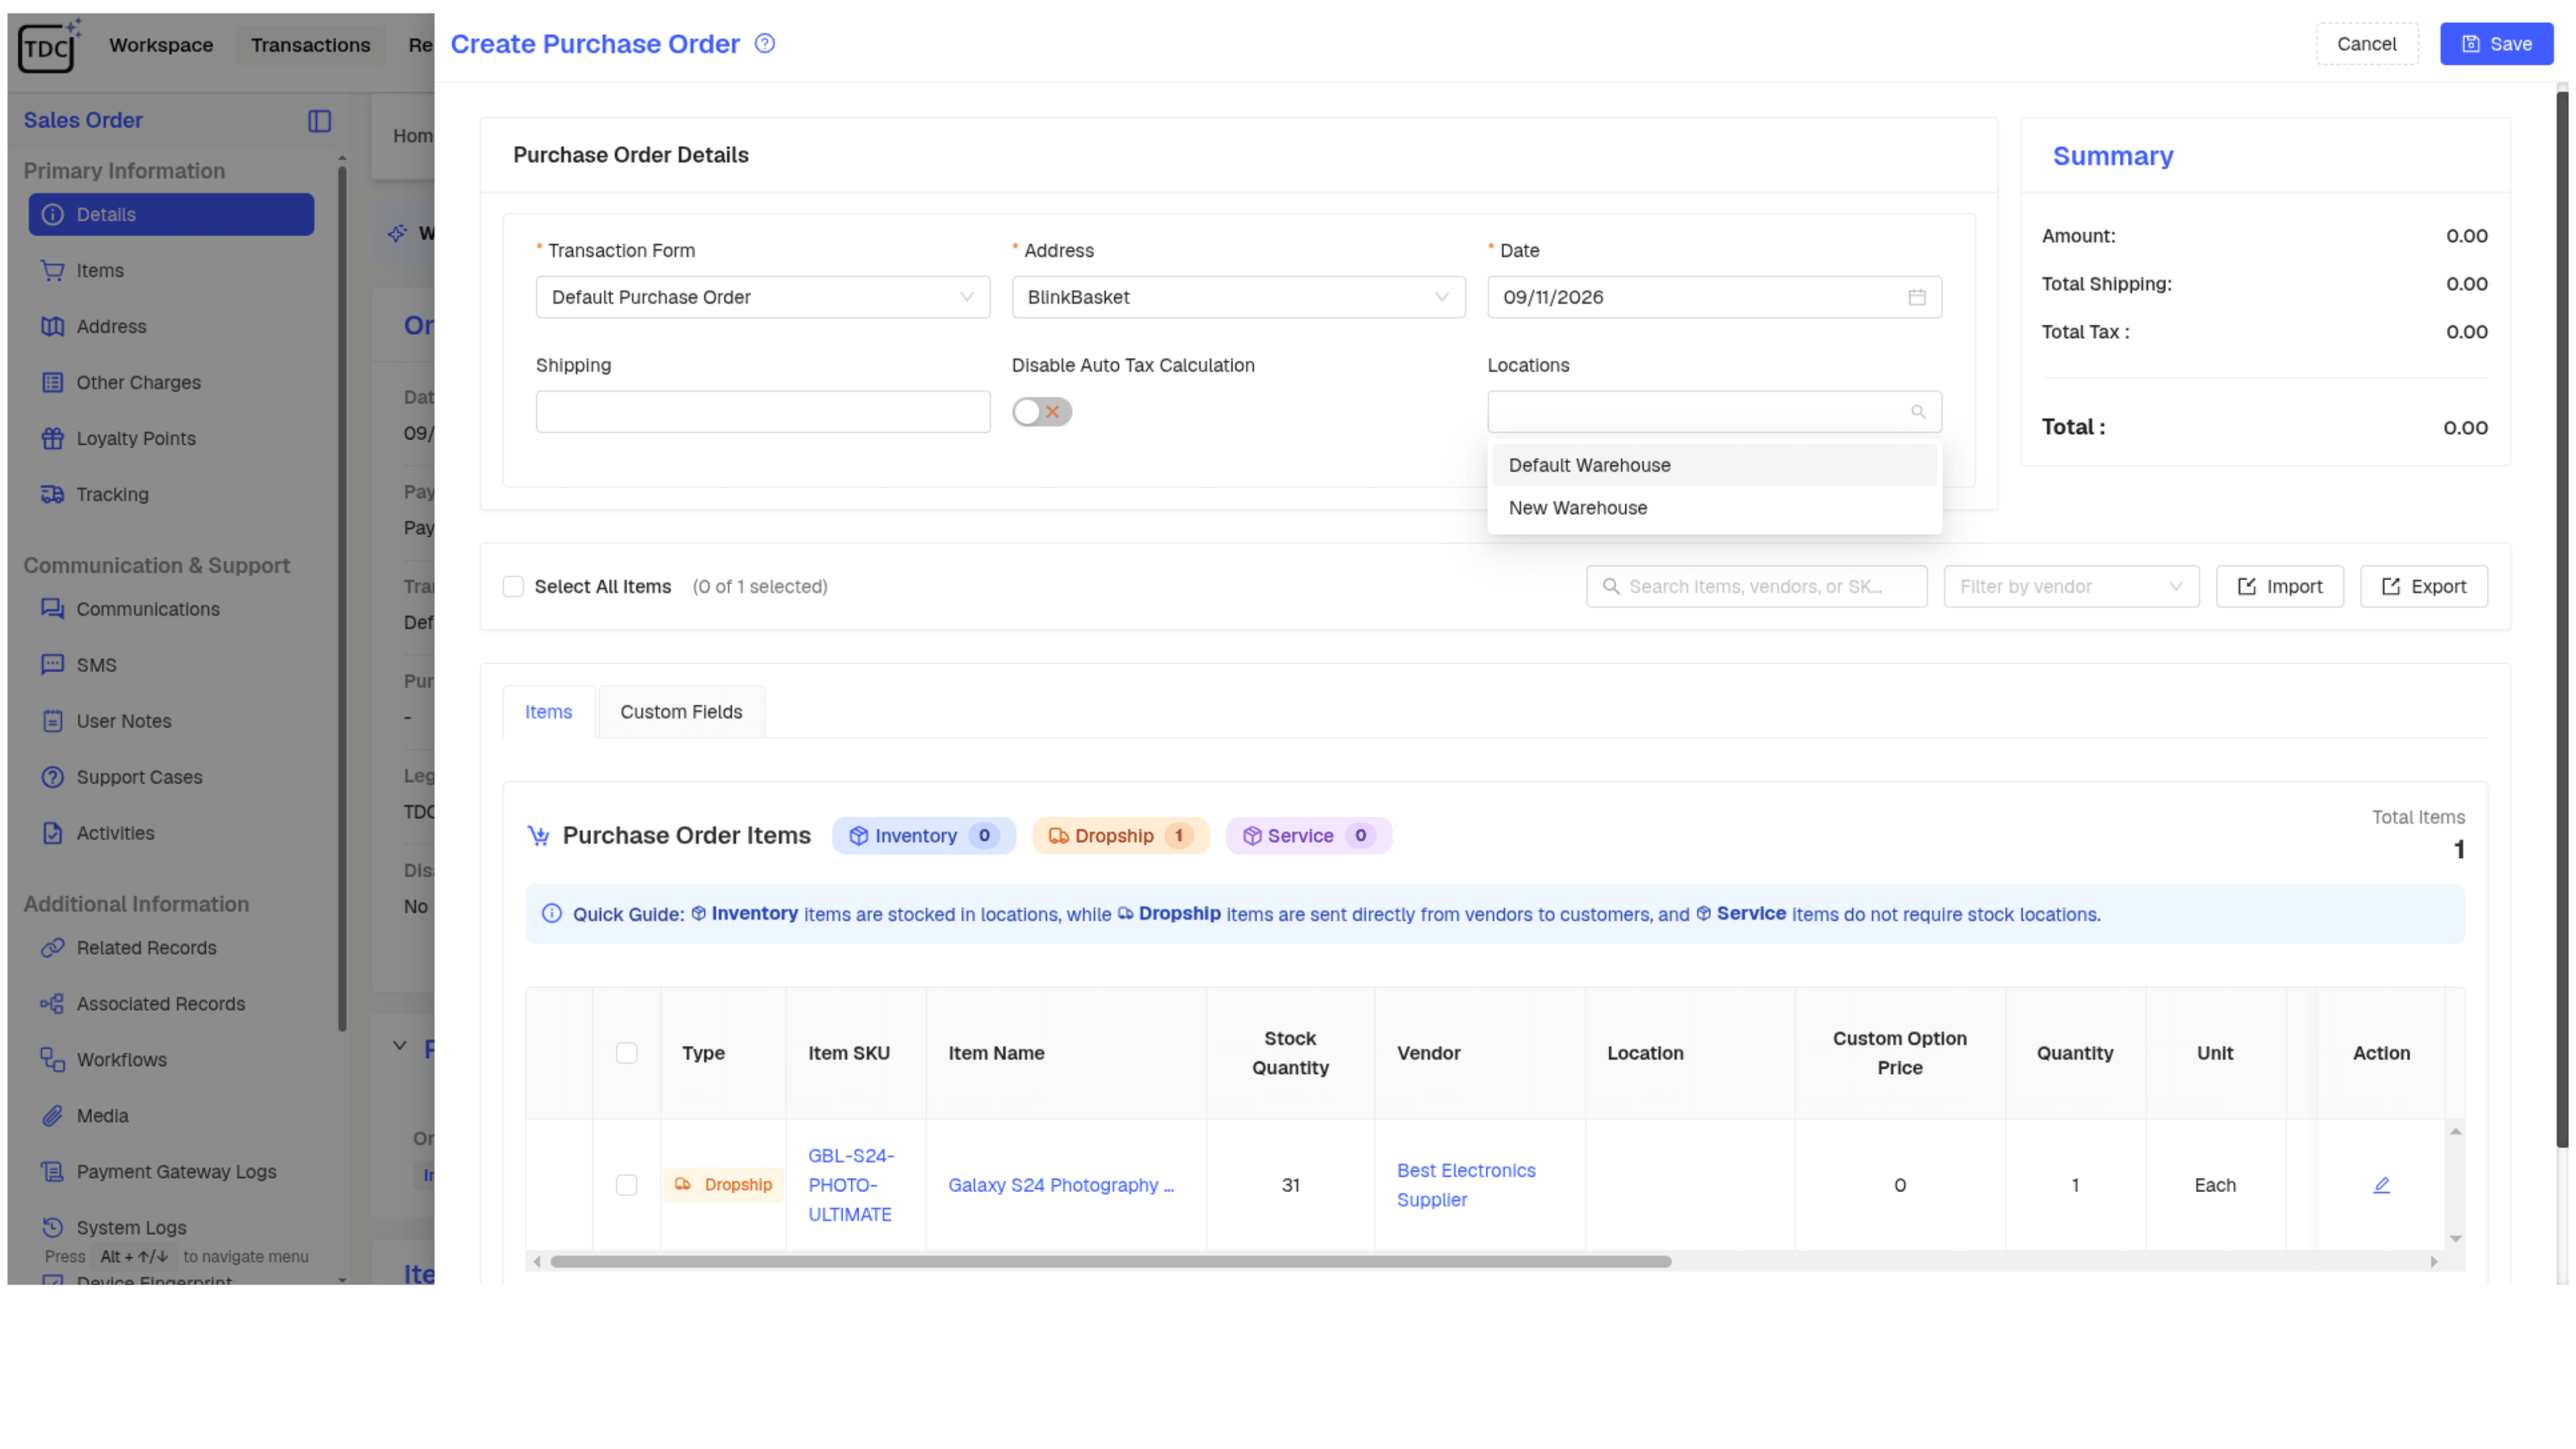Open Address in the sidebar
2576x1449 pixels.
(171, 327)
